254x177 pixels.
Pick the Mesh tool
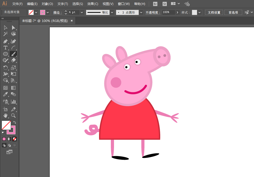point(6,88)
